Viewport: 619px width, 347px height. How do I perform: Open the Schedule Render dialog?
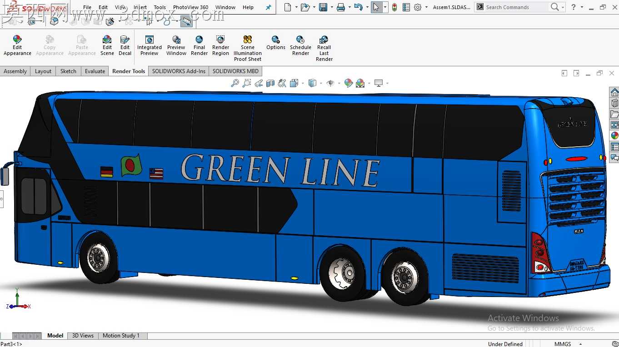[300, 45]
